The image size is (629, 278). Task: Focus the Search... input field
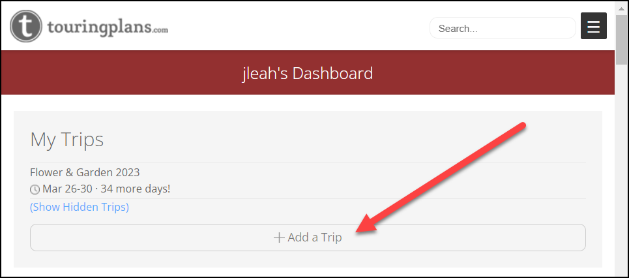(503, 28)
